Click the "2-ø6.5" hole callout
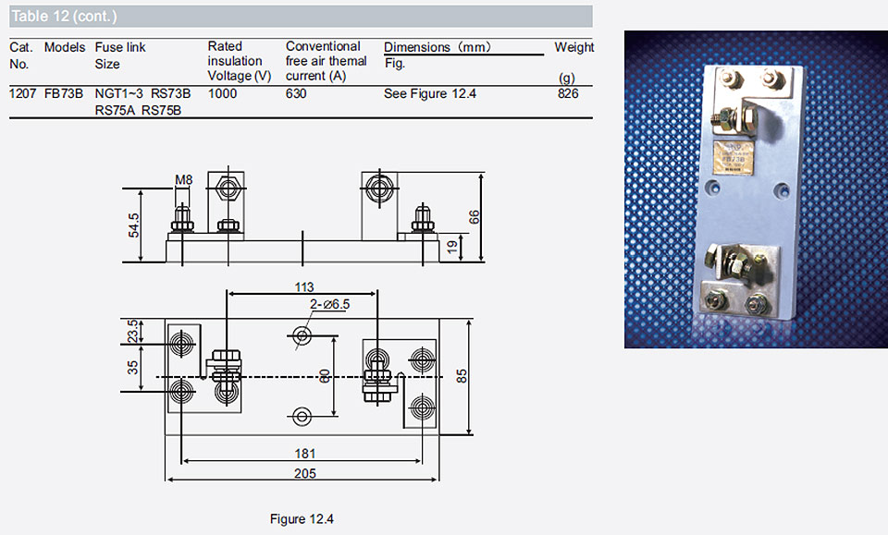Viewport: 888px width, 535px height. coord(329,304)
